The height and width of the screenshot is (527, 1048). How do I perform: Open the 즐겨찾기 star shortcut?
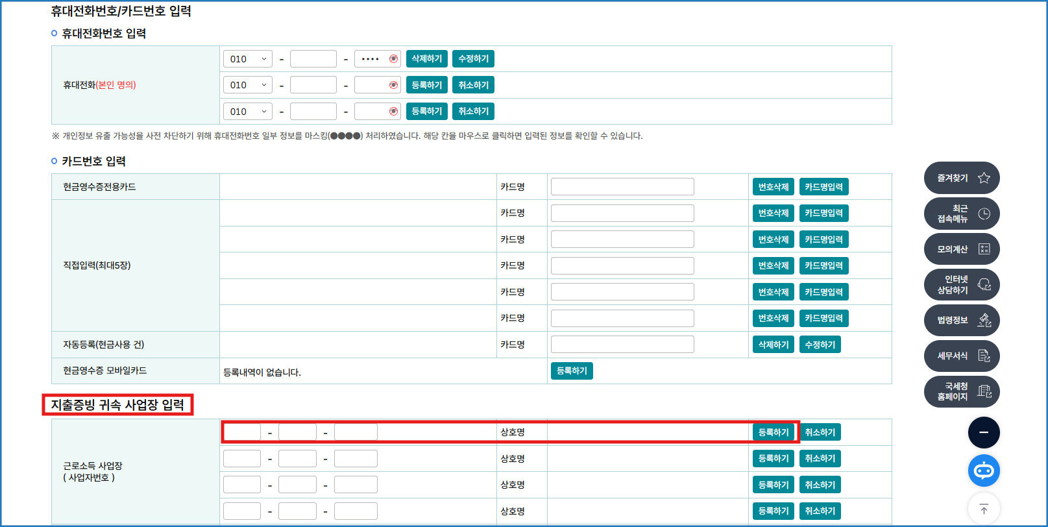[962, 178]
